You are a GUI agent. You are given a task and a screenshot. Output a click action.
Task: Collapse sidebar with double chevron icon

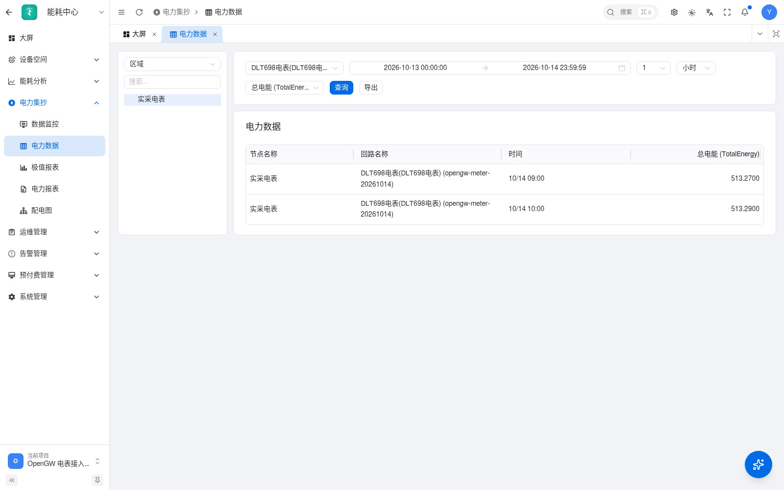12,480
